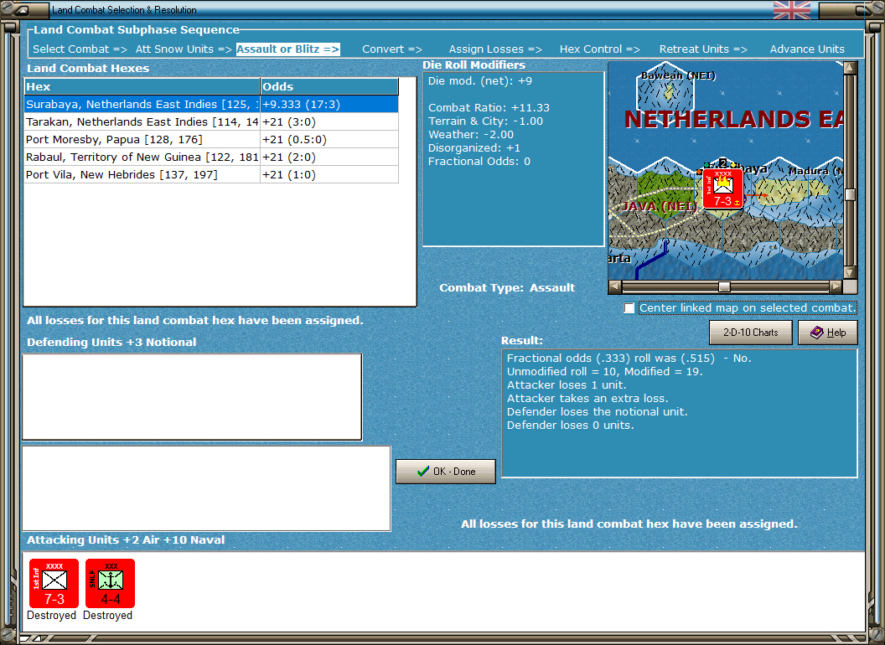Click map vertical scrollbar up arrow
The height and width of the screenshot is (645, 885).
pyautogui.click(x=850, y=68)
